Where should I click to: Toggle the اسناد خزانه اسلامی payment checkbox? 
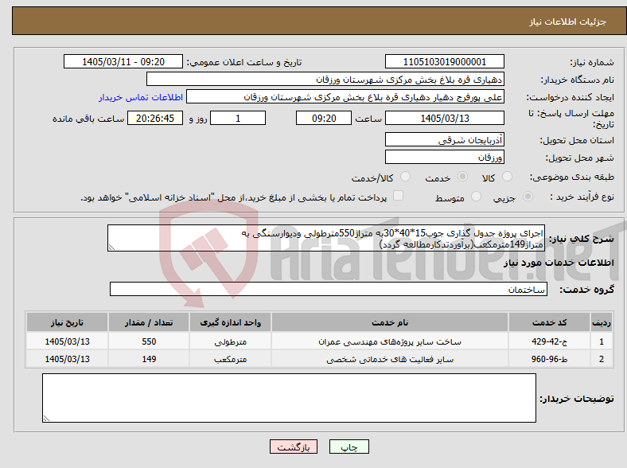(x=399, y=196)
